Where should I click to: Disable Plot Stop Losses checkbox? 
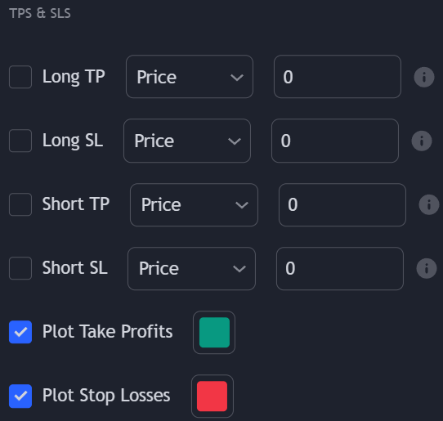click(20, 396)
